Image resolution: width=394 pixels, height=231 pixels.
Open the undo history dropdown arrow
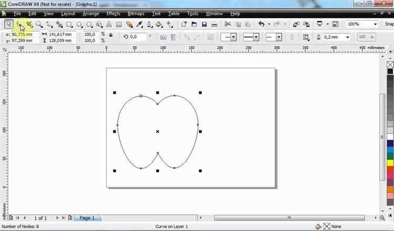tap(269, 24)
